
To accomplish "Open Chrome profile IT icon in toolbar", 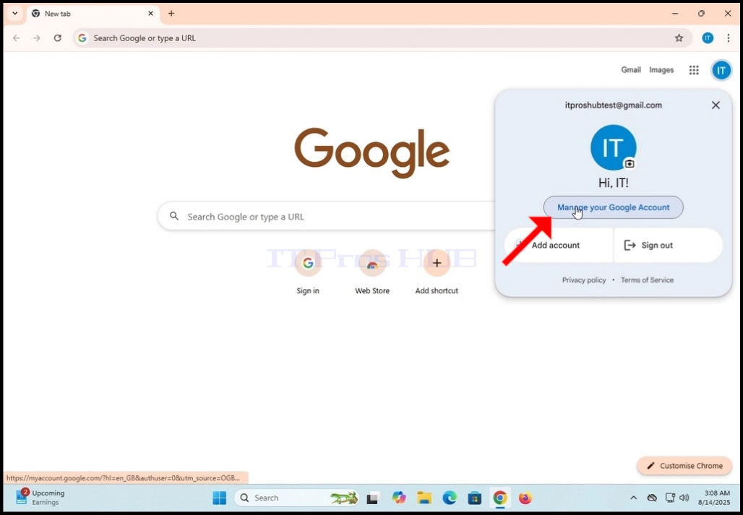I will [708, 38].
